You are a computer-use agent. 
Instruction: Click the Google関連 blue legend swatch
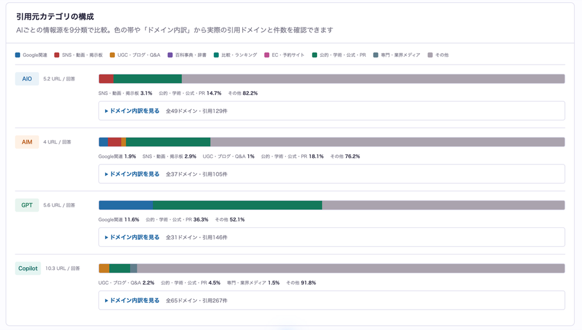click(x=18, y=55)
